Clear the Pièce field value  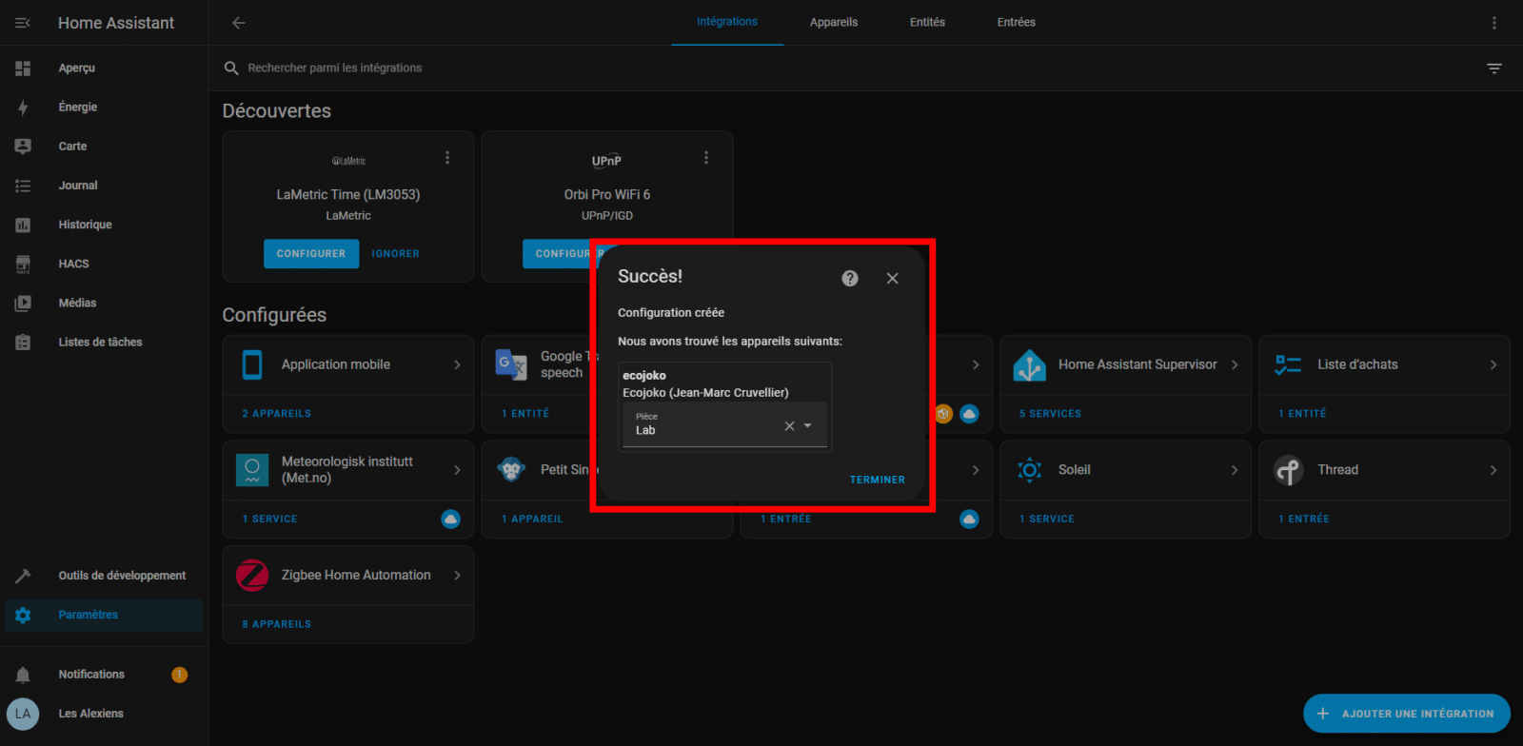pos(789,425)
